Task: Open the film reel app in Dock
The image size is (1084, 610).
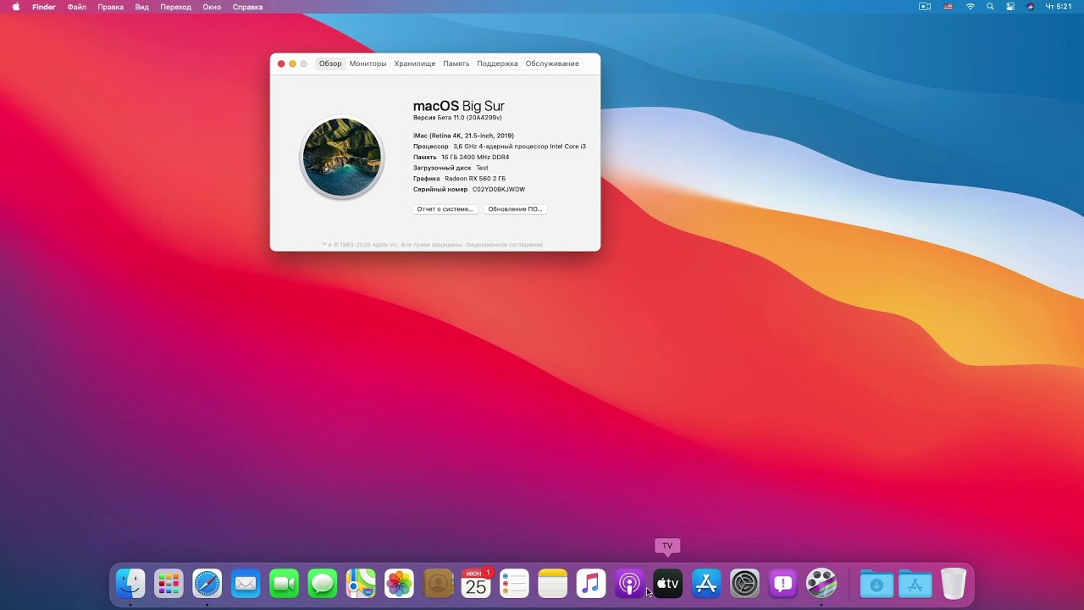Action: [821, 583]
